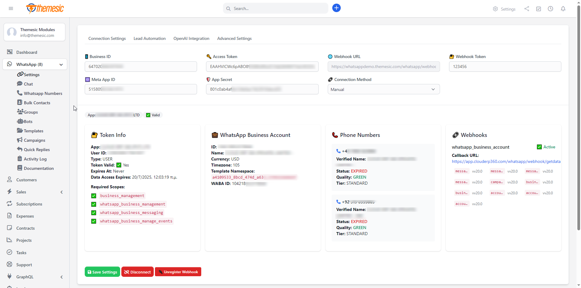Screen dimensions: 581x288
Task: Open the Connection Method dropdown
Action: coord(383,89)
